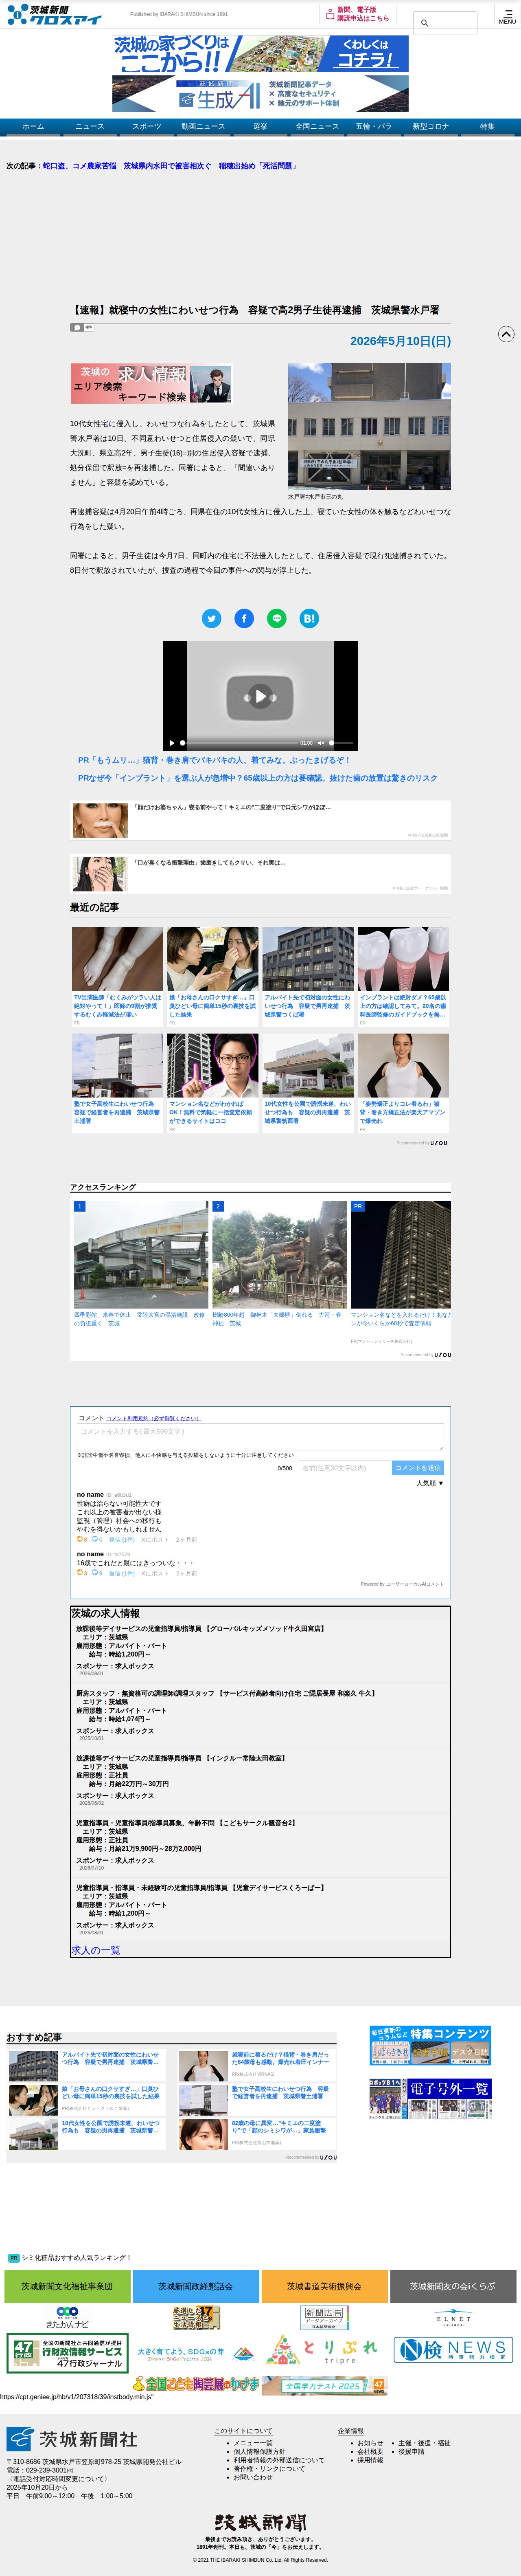Open the N検 NEWS banner
The width and height of the screenshot is (521, 2576).
tap(453, 2349)
